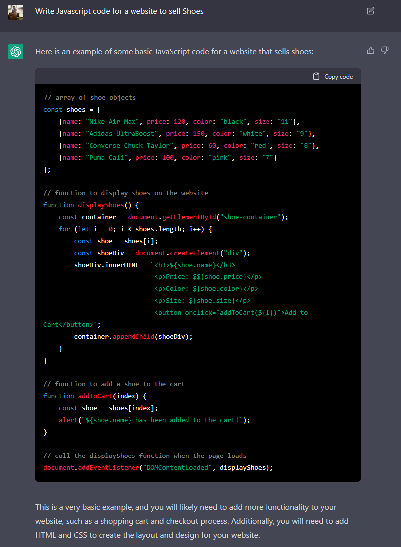This screenshot has width=401, height=547.
Task: Click "shoeDiv.innerHTML" in the code
Action: click(107, 265)
